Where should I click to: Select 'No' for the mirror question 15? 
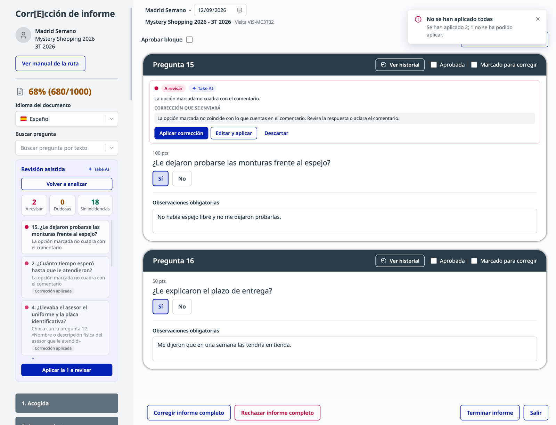pyautogui.click(x=182, y=179)
